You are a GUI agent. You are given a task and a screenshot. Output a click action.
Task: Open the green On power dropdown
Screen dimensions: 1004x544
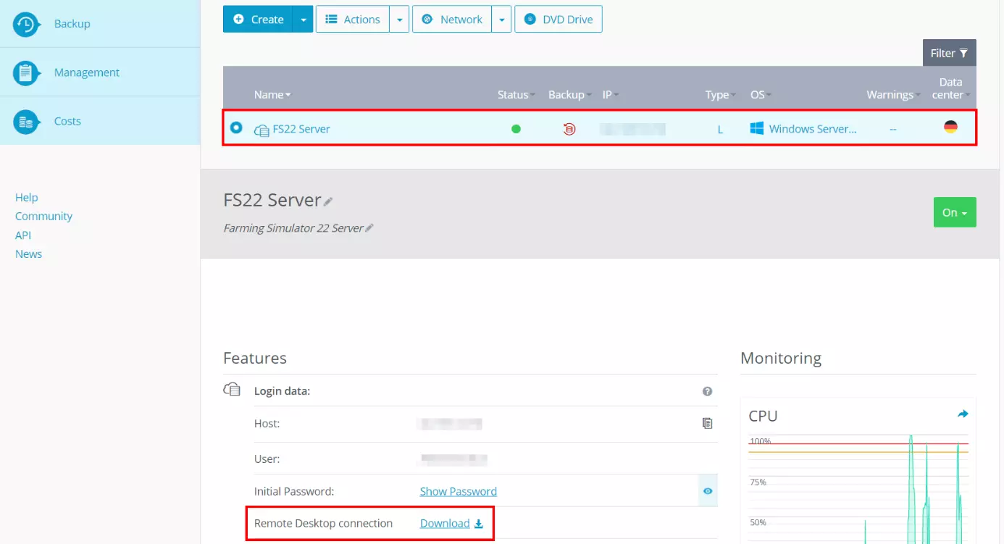[x=955, y=212]
